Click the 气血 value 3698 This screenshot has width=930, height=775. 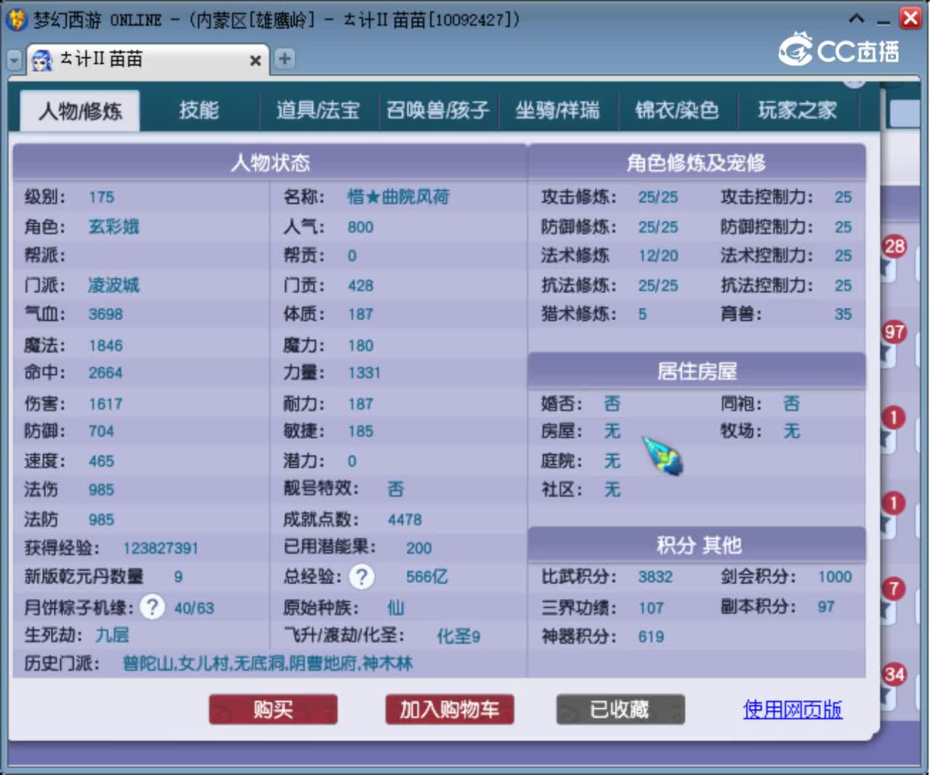click(106, 314)
